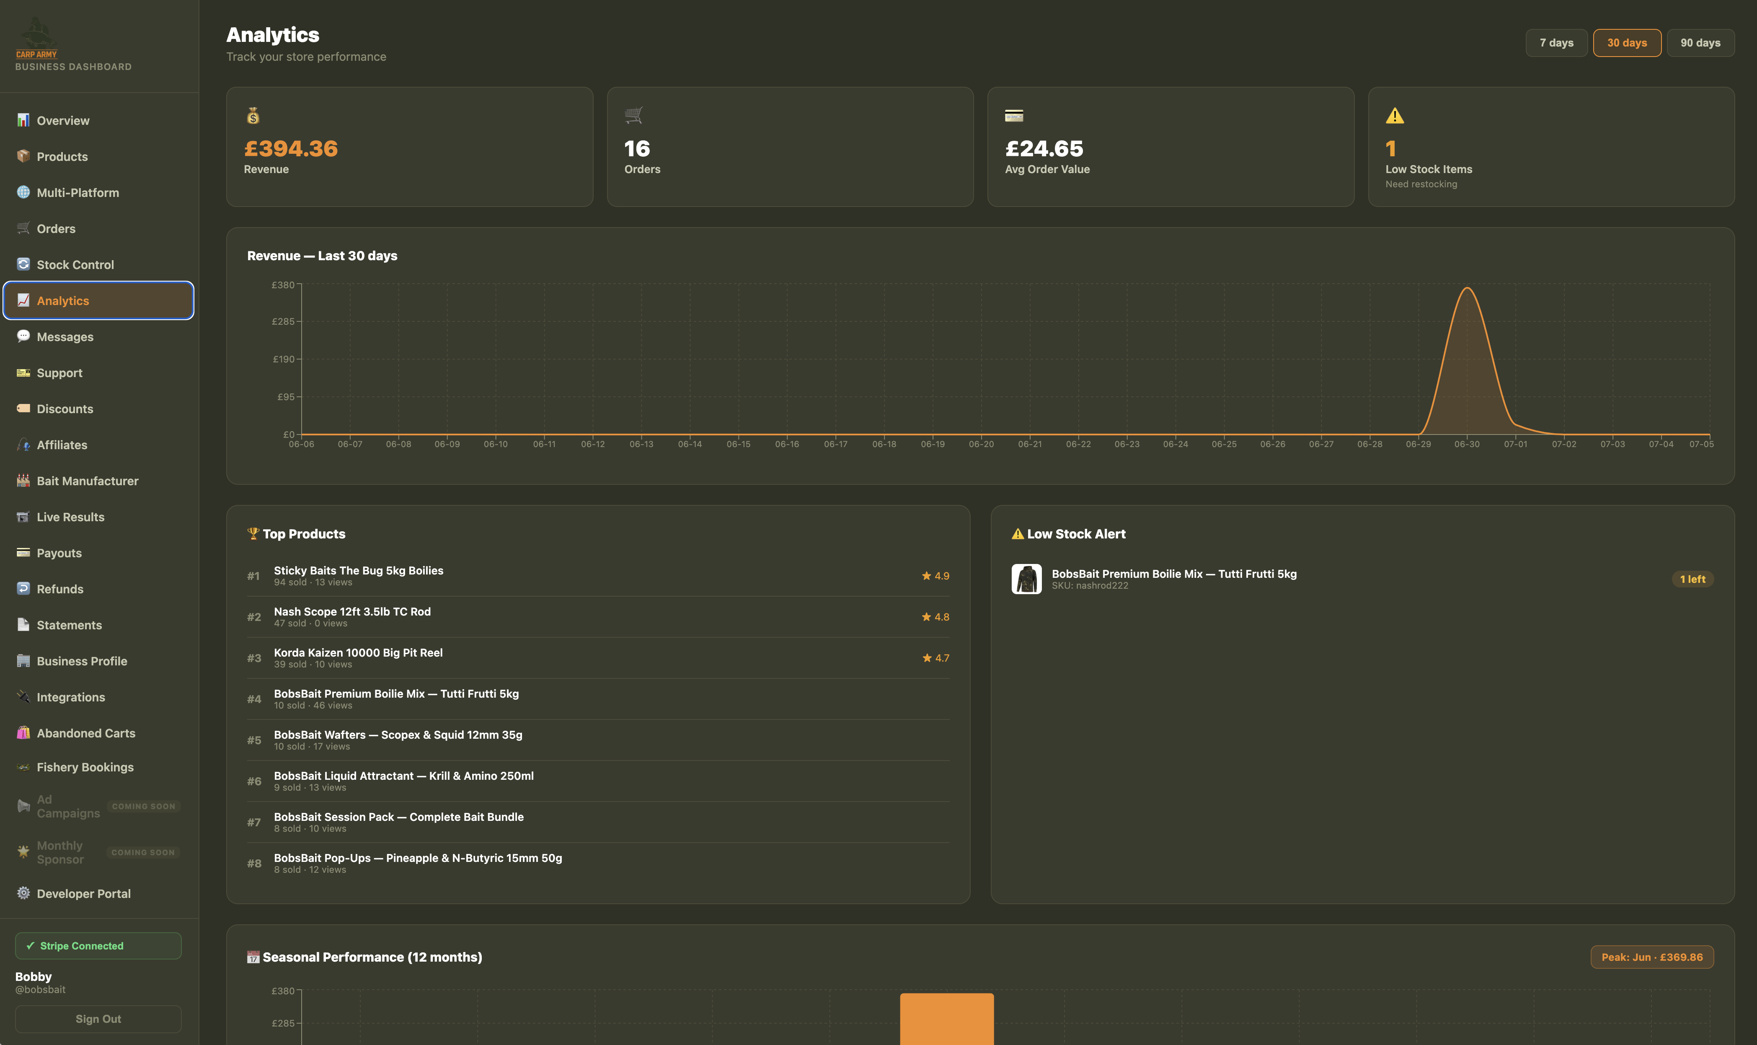1757x1045 pixels.
Task: Click the Peak: Jun · £369.86 badge
Action: click(x=1651, y=956)
